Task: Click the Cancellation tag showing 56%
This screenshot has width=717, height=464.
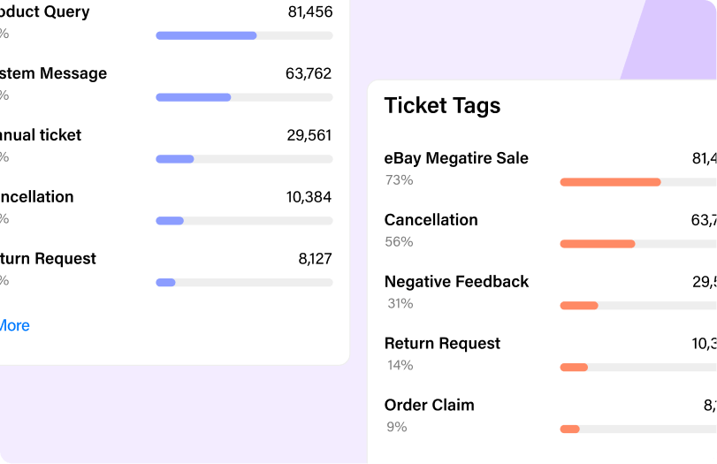Action: coord(431,220)
